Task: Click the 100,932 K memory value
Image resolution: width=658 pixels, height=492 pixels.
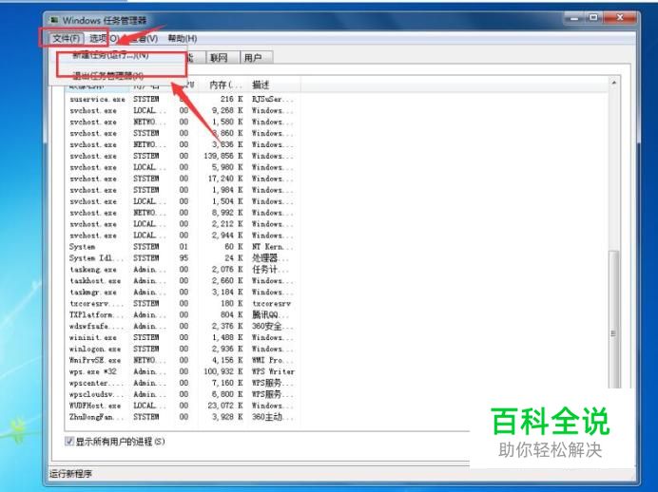Action: [x=223, y=371]
